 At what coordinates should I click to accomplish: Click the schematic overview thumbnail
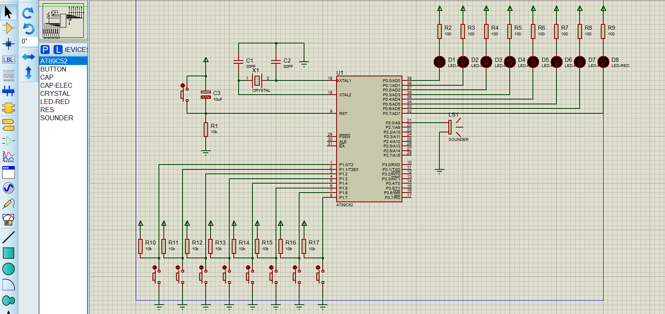(x=63, y=21)
